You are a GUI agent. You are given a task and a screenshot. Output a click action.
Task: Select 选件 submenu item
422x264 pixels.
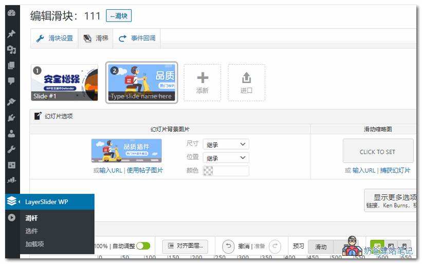pyautogui.click(x=31, y=231)
